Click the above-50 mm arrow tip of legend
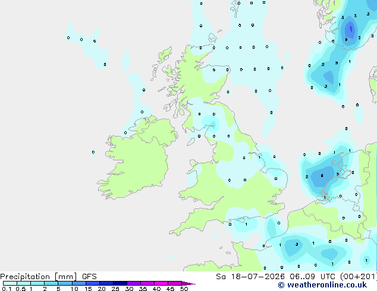 188,283
